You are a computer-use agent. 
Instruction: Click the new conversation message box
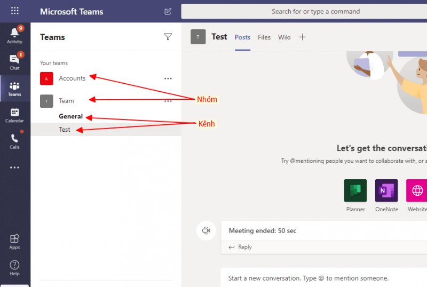pyautogui.click(x=324, y=278)
